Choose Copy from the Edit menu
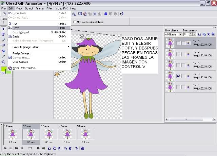Viewport: 217px width, 156px height. click(x=39, y=28)
